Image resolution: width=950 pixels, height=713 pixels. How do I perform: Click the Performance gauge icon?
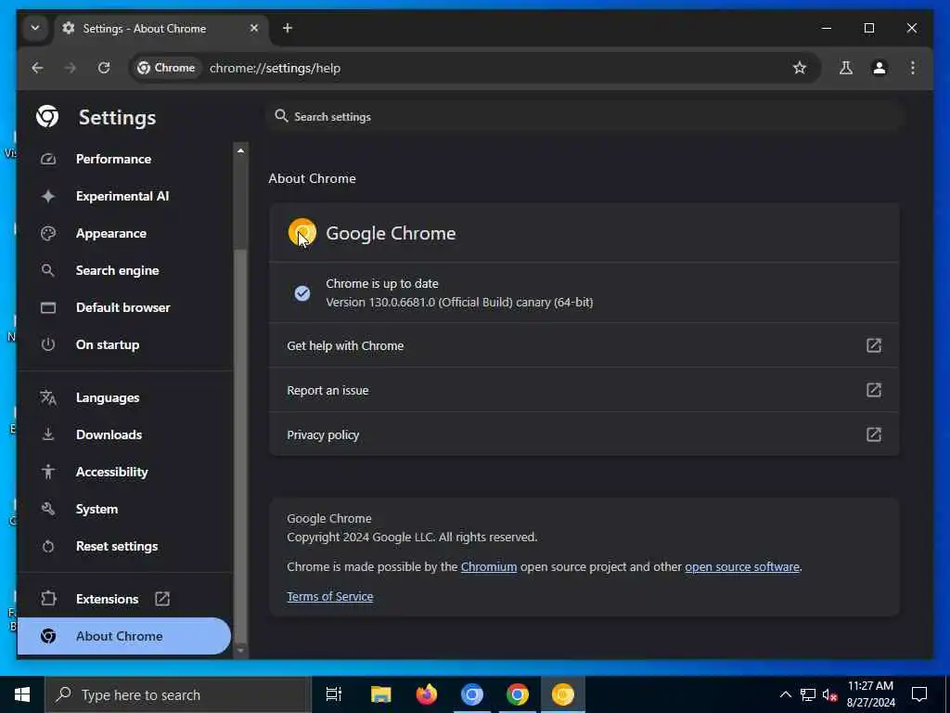click(48, 159)
